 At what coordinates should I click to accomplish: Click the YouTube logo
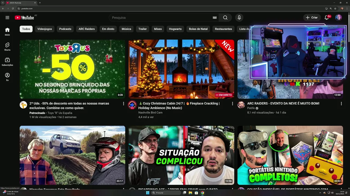tap(24, 17)
